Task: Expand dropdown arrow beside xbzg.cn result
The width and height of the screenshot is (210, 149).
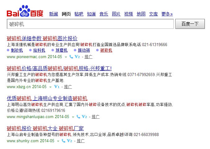Action: point(50,87)
